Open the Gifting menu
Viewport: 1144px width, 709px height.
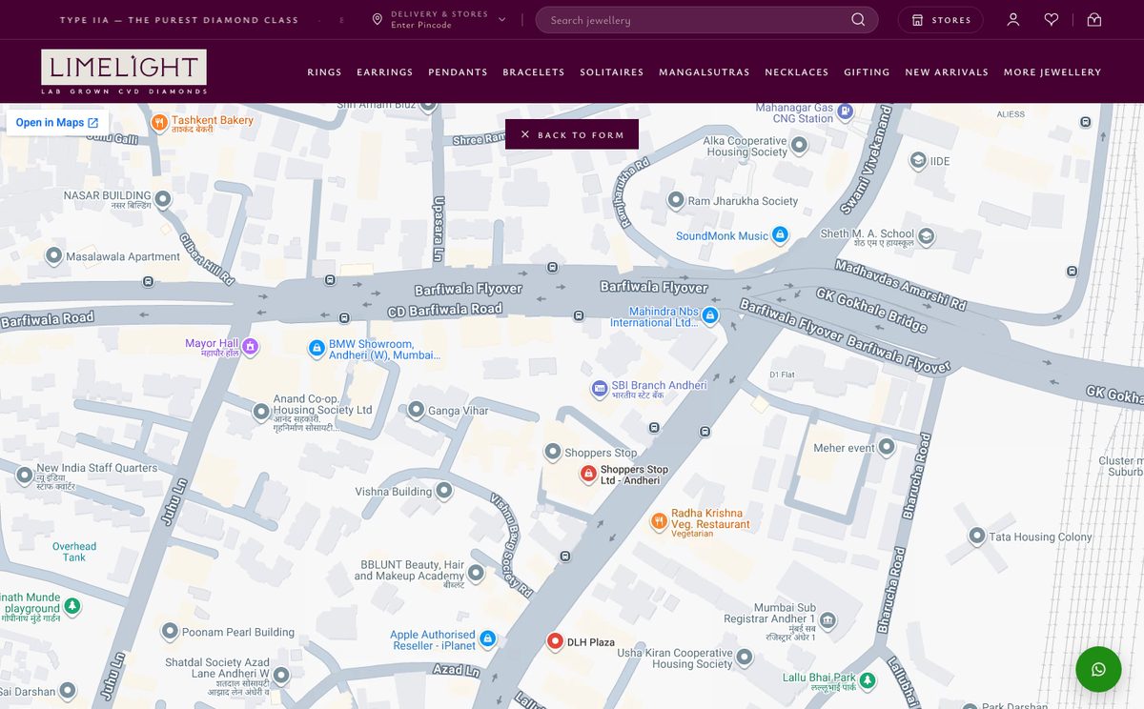coord(867,72)
